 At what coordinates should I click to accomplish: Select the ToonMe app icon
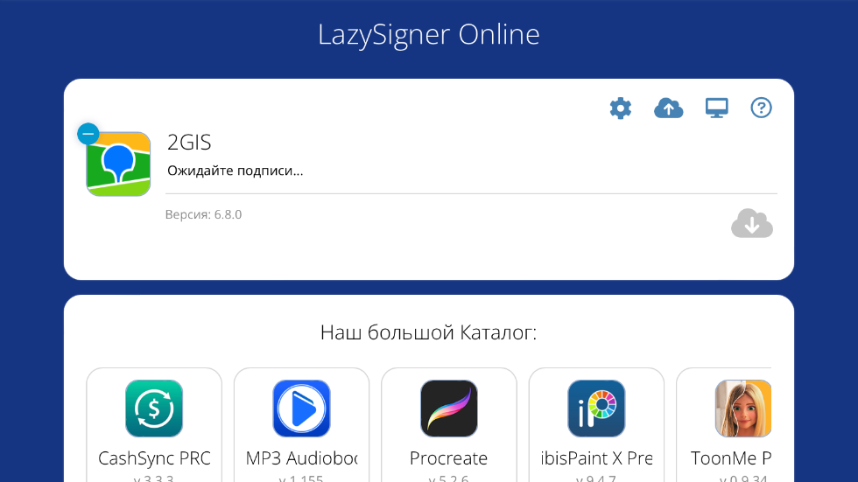click(x=743, y=409)
